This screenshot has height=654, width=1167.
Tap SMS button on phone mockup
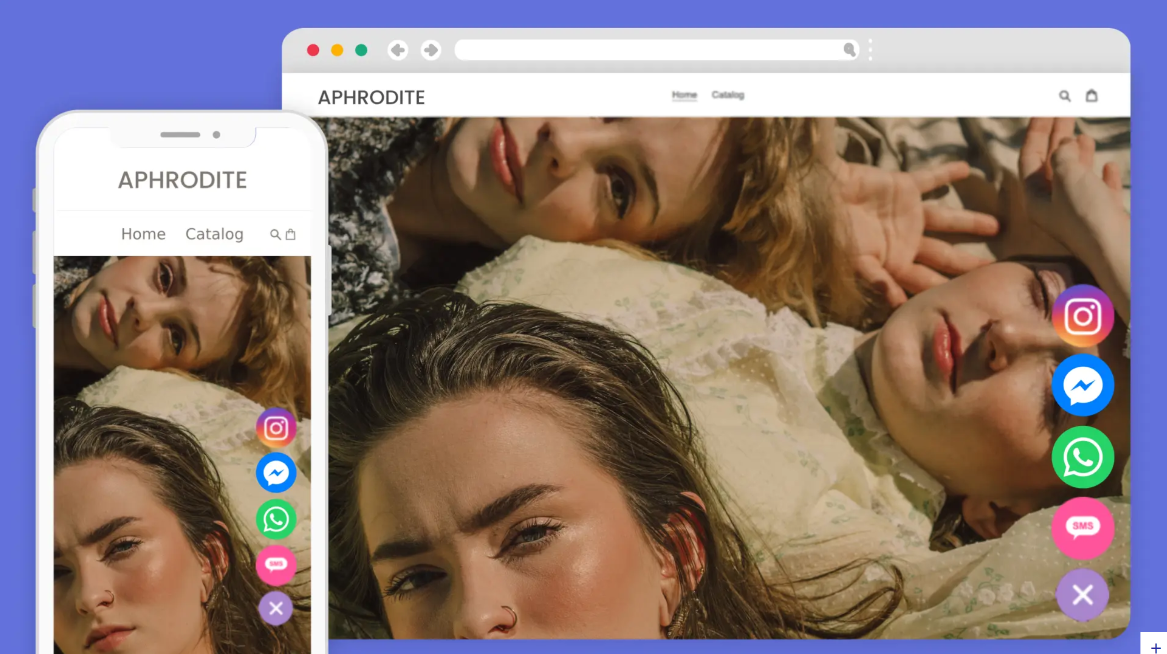(276, 565)
